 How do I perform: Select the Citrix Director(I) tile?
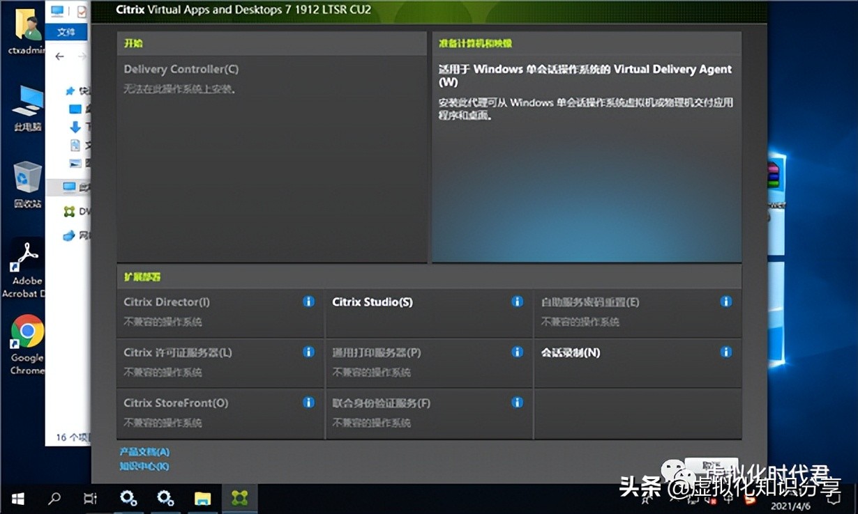pyautogui.click(x=220, y=313)
